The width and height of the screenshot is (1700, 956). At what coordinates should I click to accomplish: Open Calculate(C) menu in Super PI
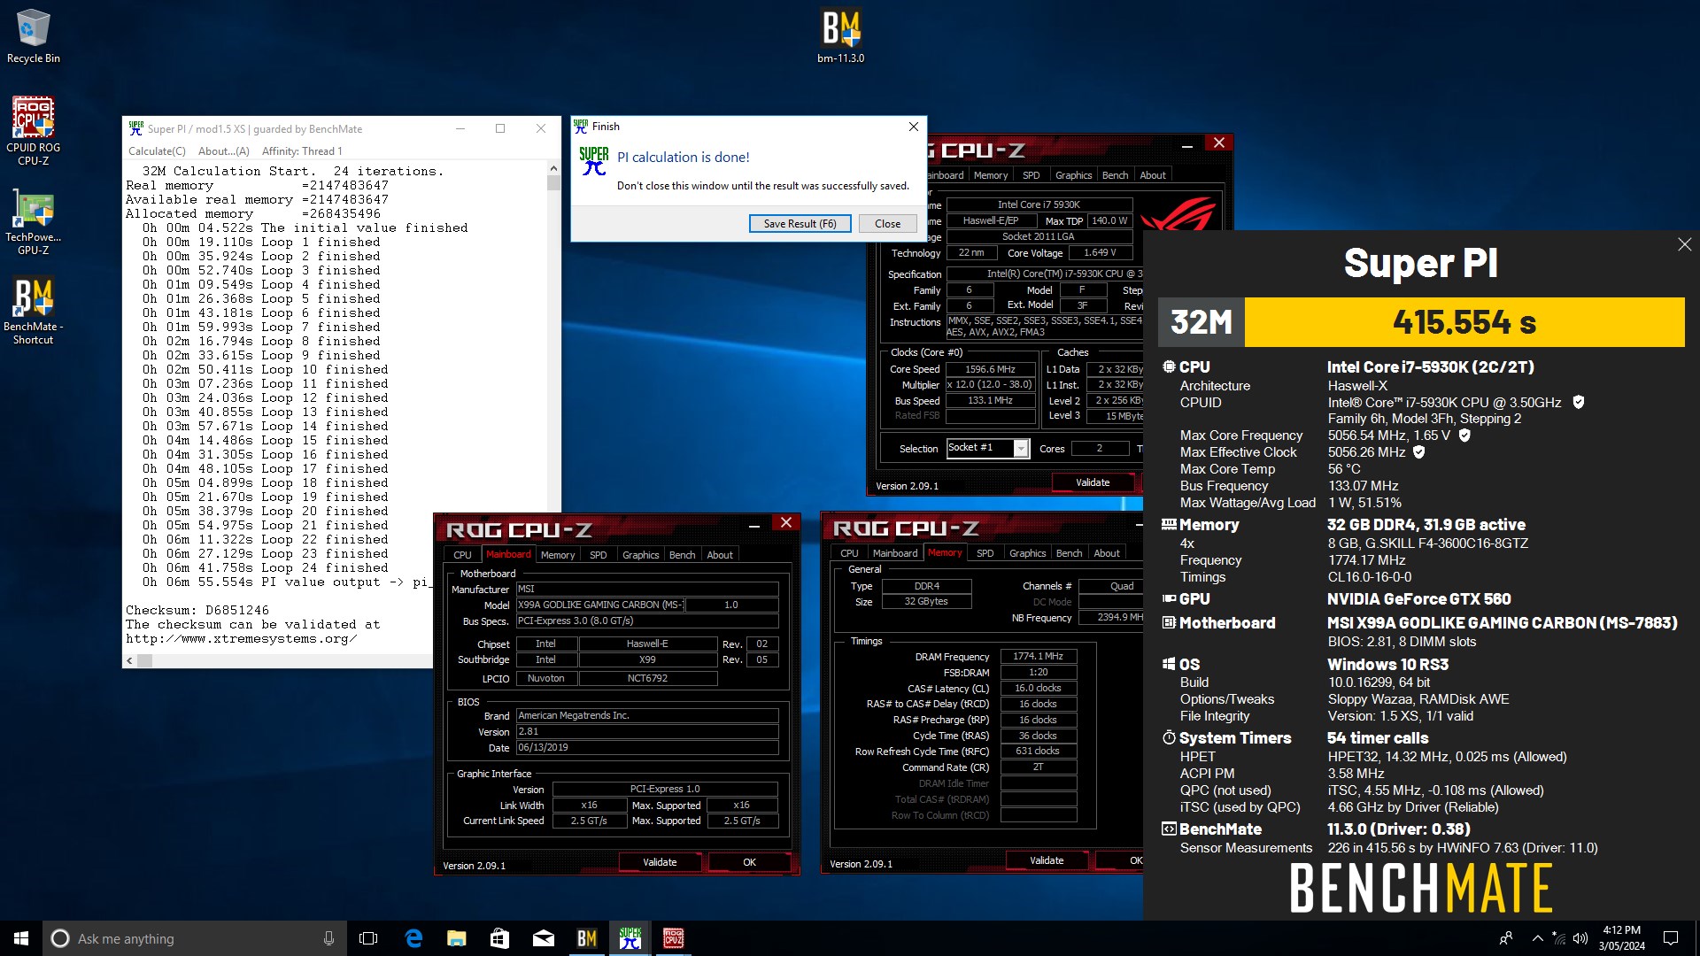point(157,151)
